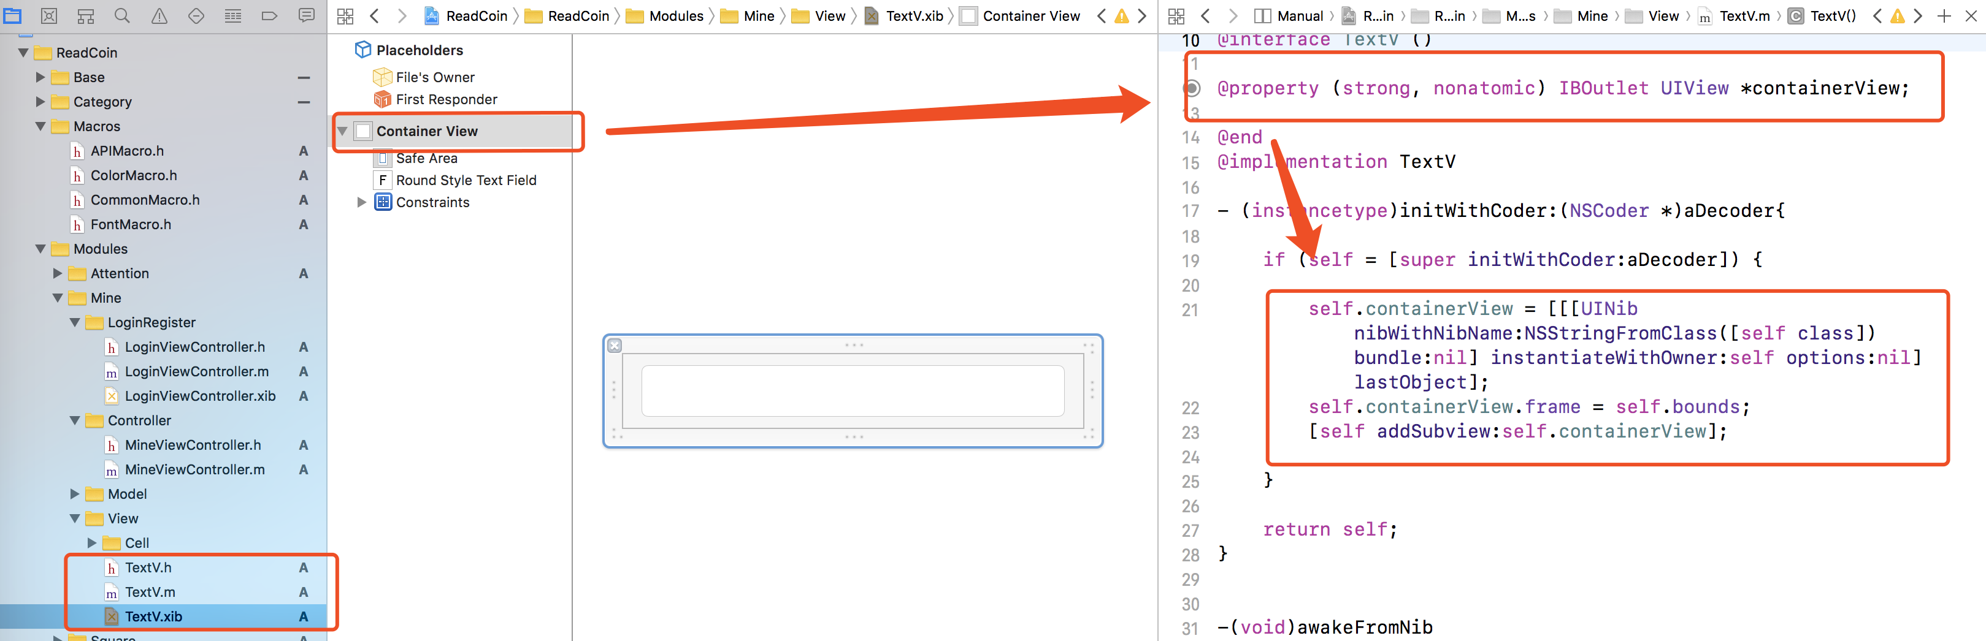The image size is (1986, 641).
Task: Open MineViewController.h file
Action: [193, 446]
